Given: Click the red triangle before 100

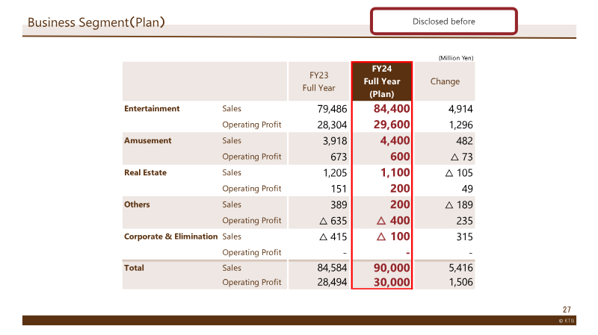Looking at the screenshot, I should point(381,237).
